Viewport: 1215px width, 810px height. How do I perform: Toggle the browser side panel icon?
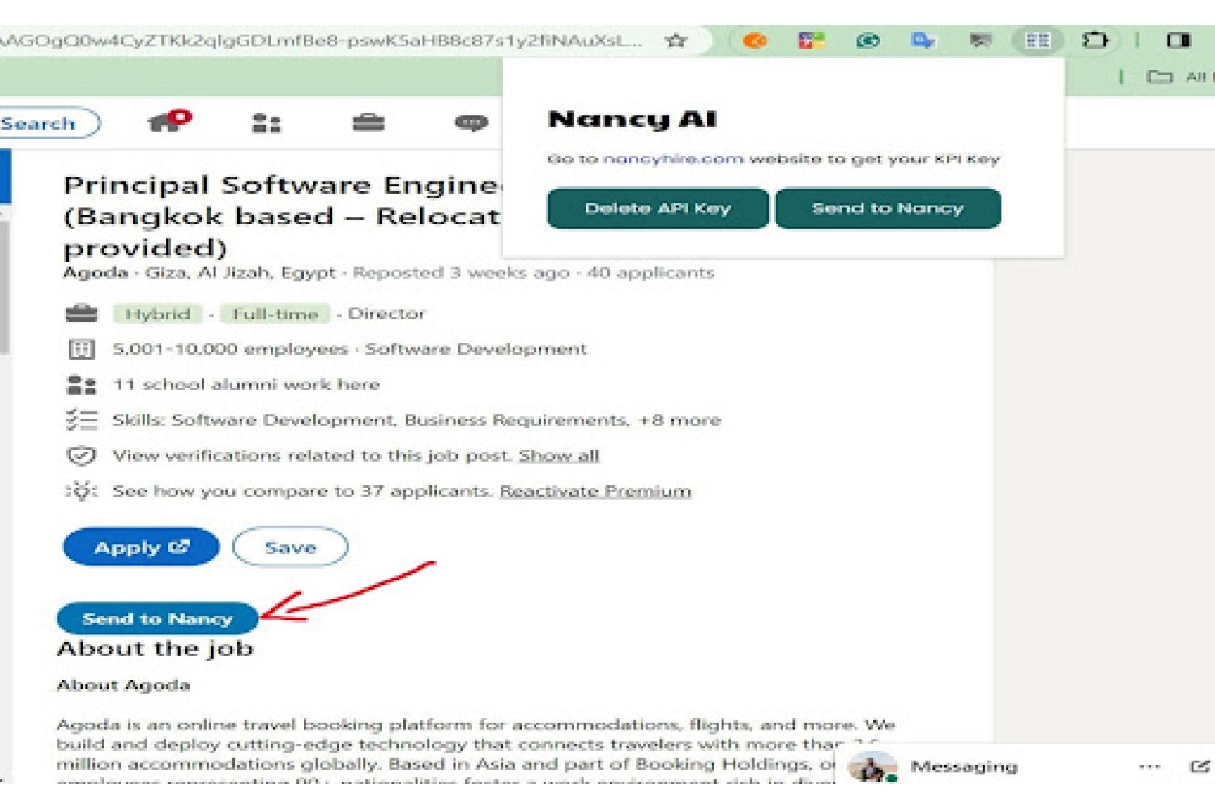pyautogui.click(x=1179, y=40)
